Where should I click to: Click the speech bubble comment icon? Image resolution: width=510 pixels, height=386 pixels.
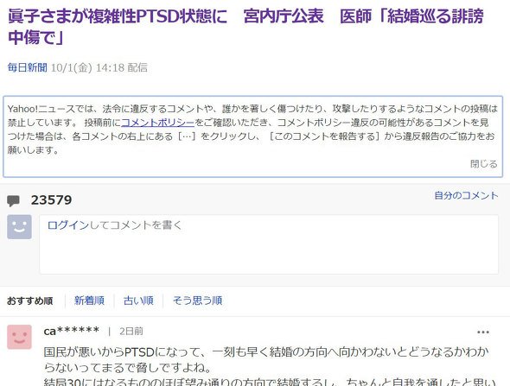[x=13, y=201]
